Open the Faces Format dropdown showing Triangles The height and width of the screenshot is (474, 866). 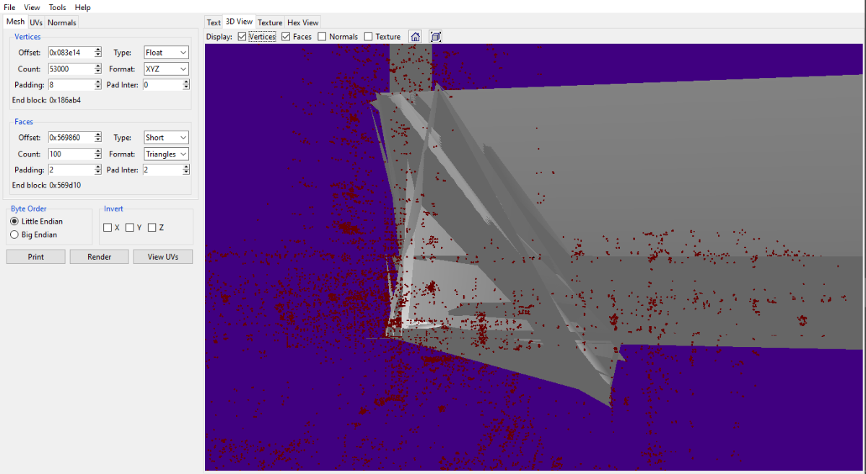coord(166,154)
